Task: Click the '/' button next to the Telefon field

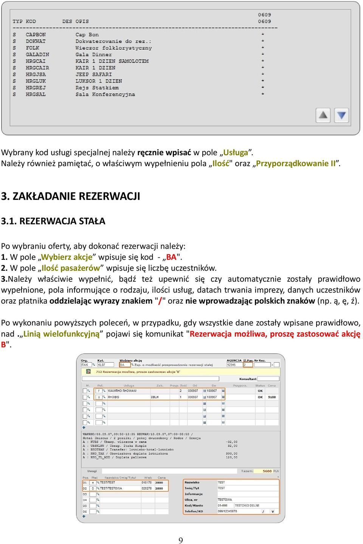Action: coord(263,511)
